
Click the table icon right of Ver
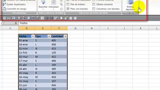[x=14, y=18]
